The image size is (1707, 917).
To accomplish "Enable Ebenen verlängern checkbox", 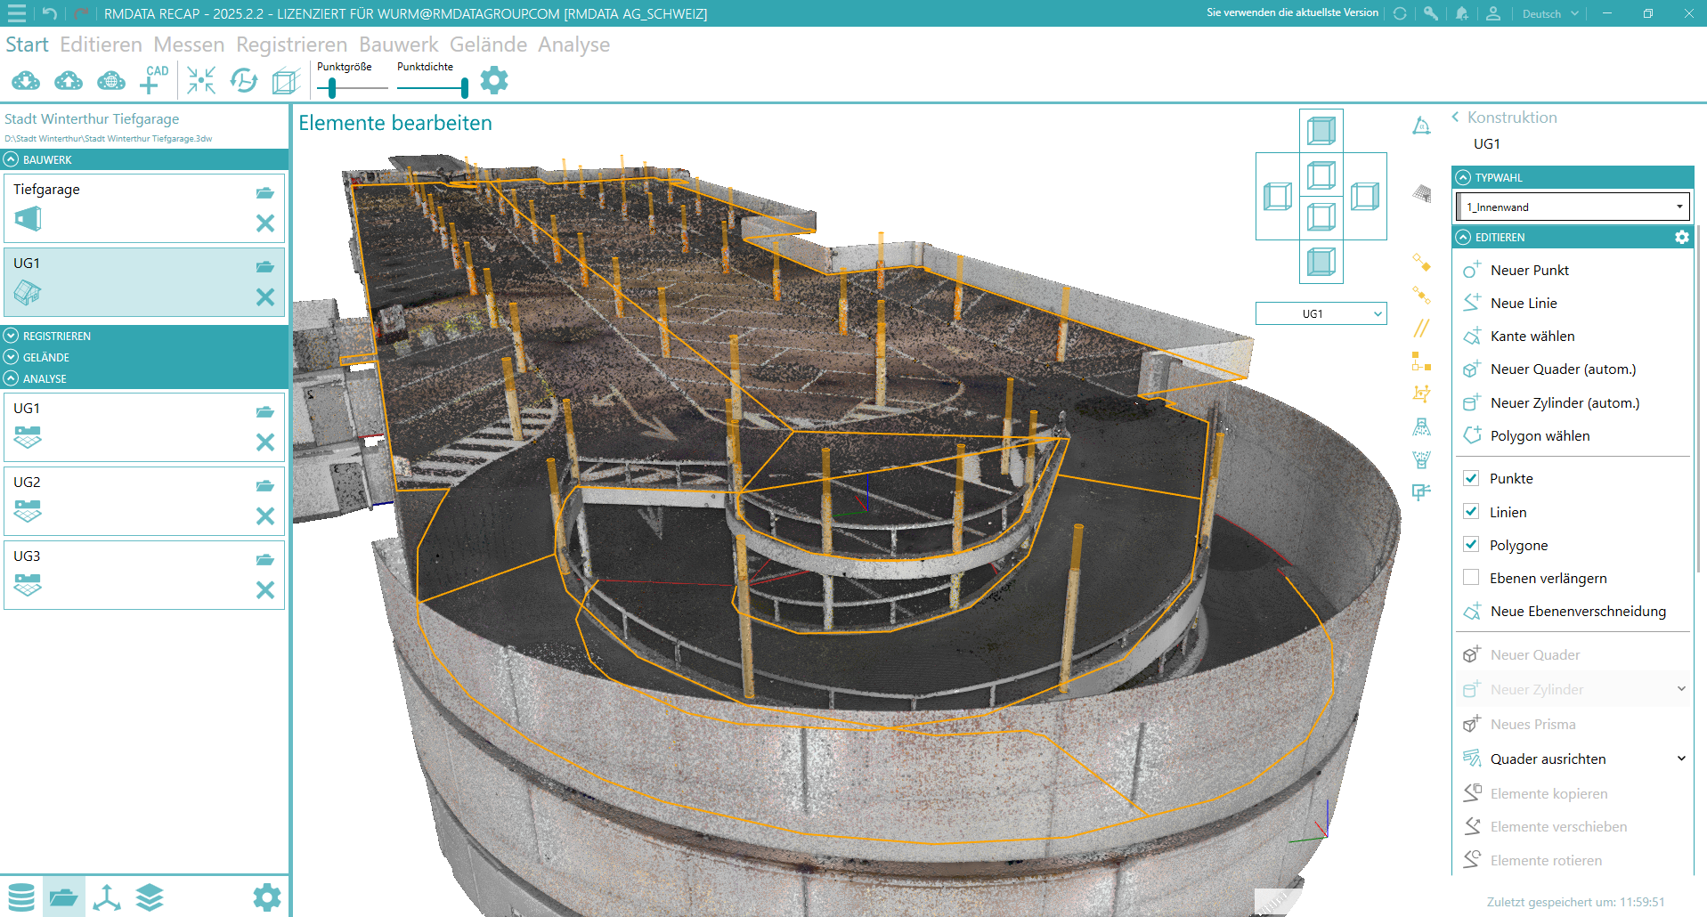I will coord(1471,578).
